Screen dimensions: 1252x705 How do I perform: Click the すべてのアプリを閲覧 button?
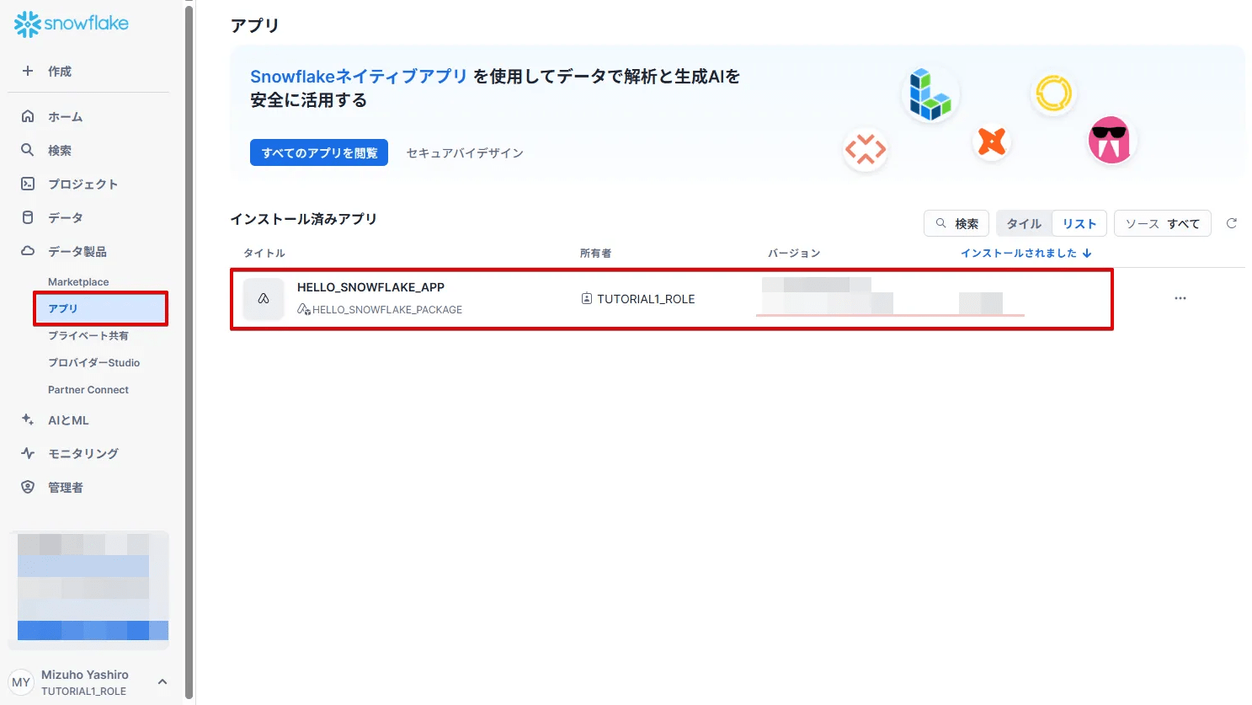[x=319, y=152]
